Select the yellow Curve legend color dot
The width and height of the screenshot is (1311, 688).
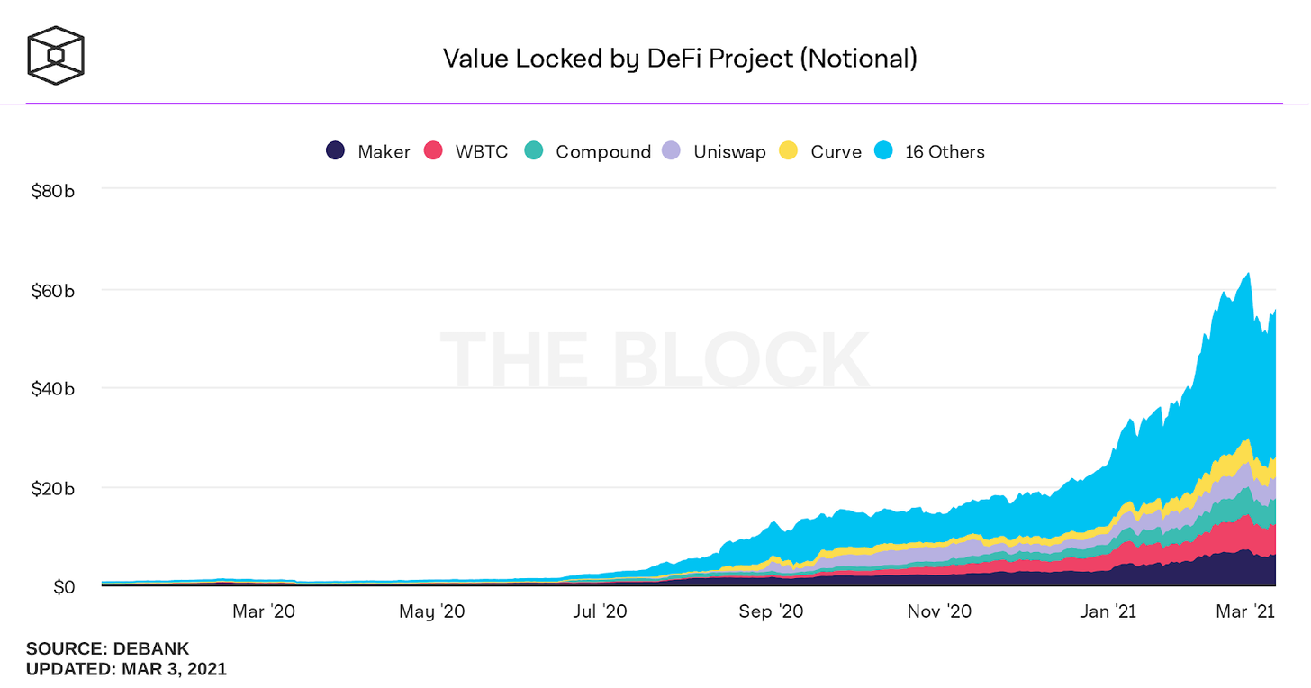789,151
